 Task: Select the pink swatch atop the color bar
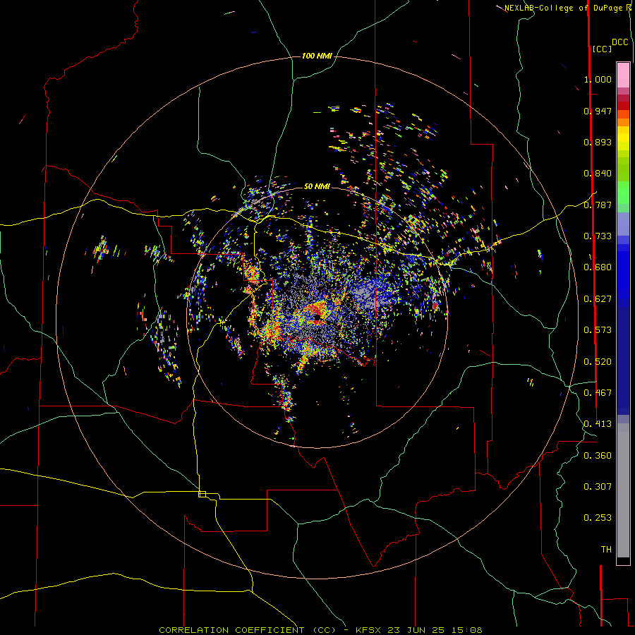623,75
